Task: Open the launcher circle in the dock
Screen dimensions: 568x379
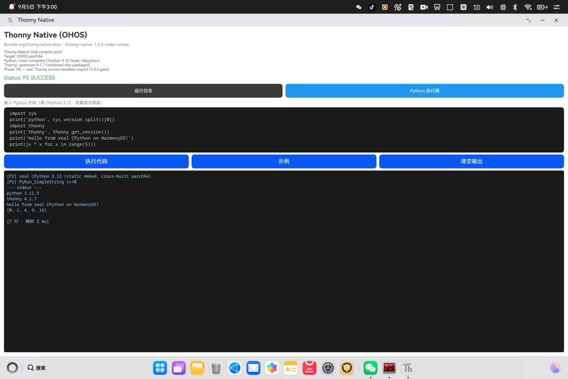Action: [x=12, y=368]
